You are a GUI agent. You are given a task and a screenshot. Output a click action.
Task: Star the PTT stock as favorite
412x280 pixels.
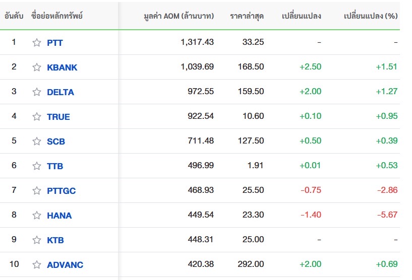[37, 43]
